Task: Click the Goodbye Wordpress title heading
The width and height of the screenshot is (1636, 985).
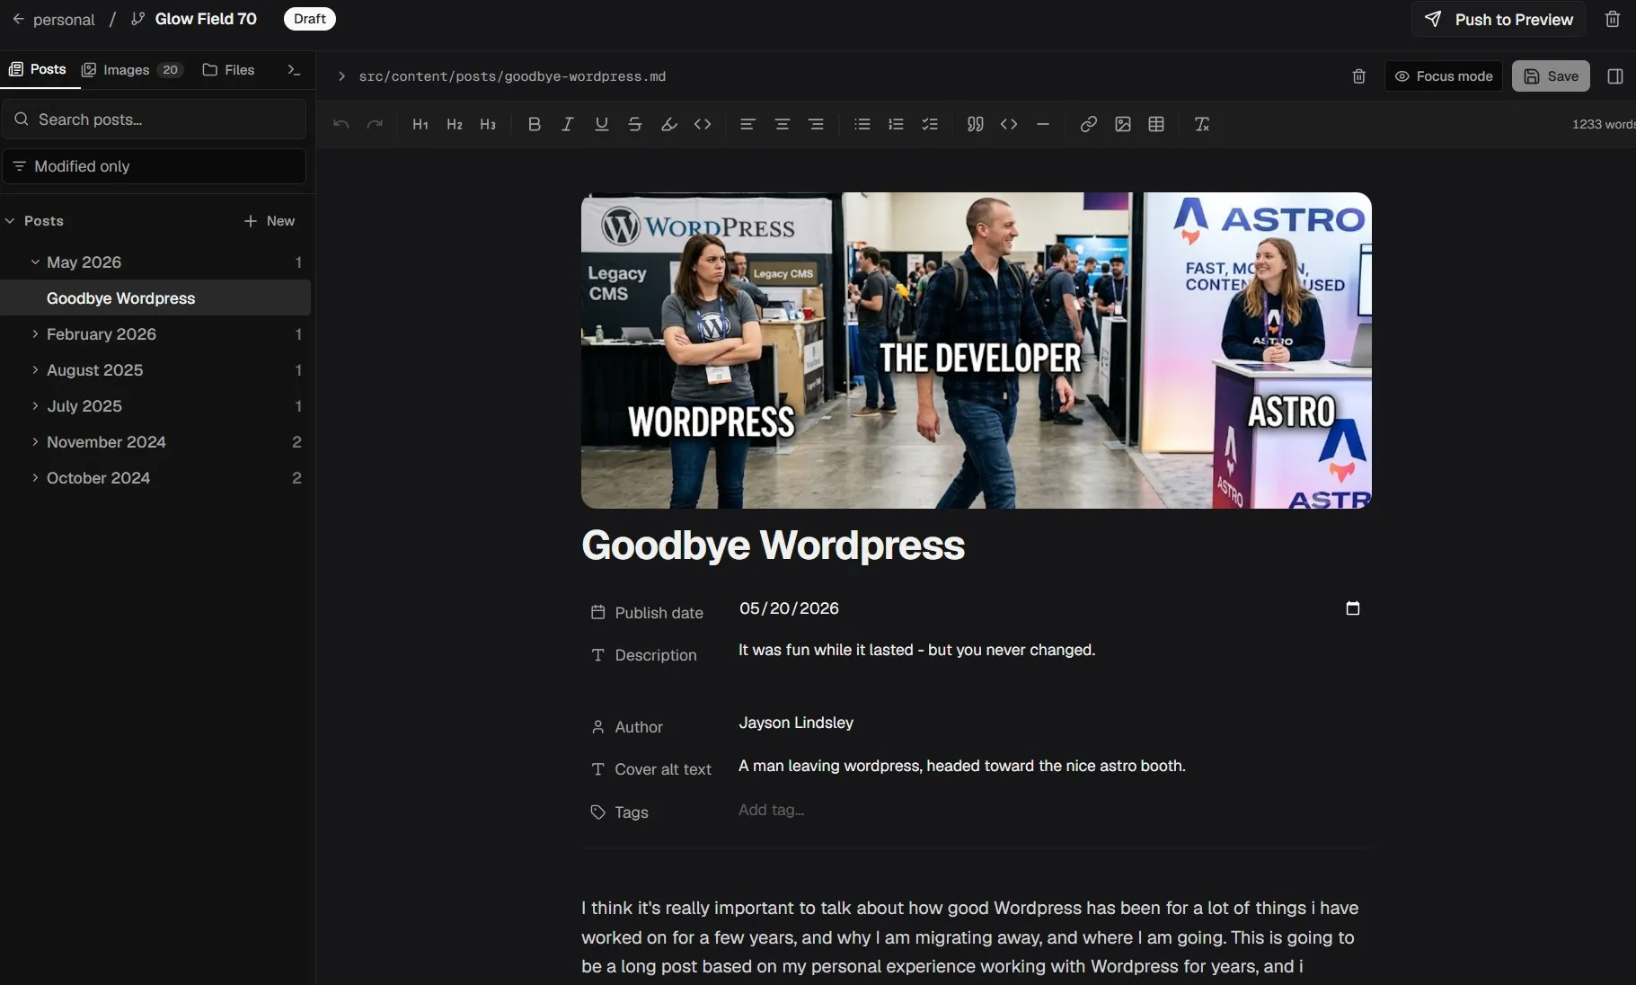Action: [x=773, y=546]
